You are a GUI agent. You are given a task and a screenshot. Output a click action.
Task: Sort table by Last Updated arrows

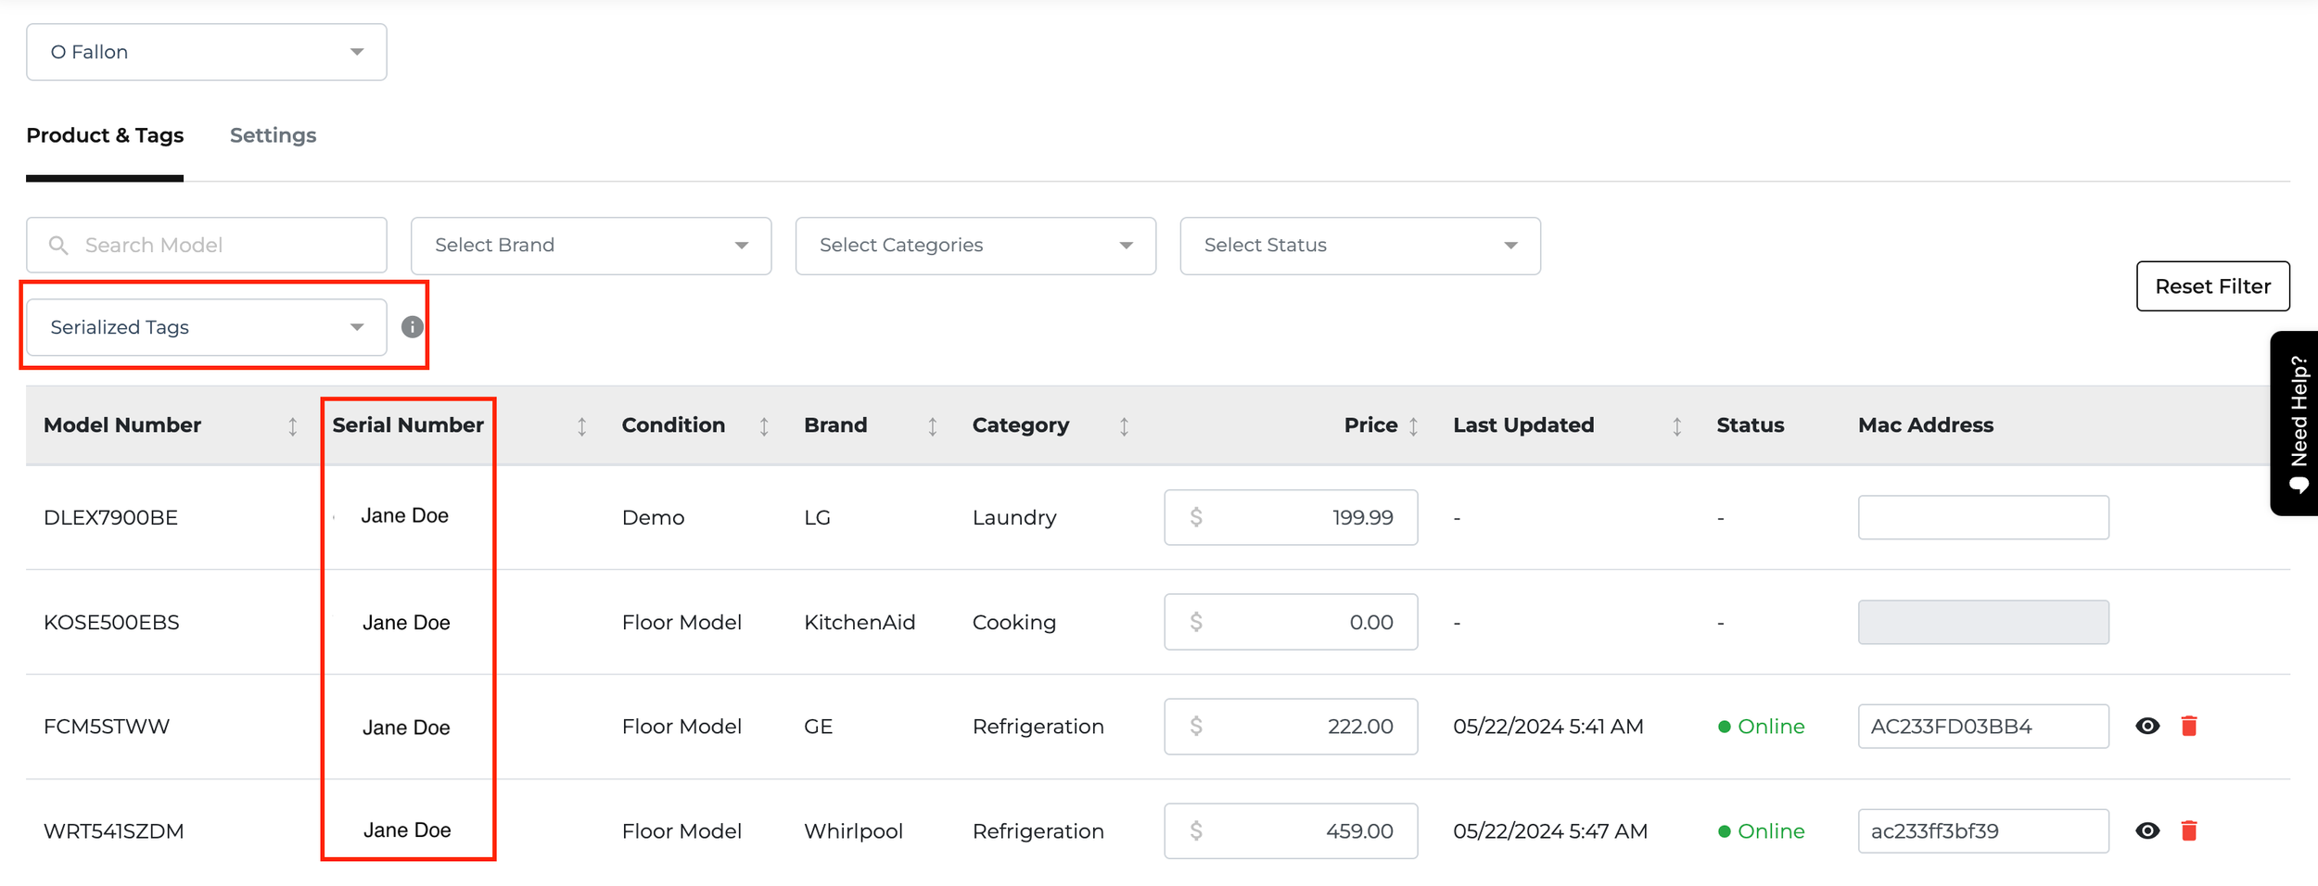point(1676,426)
